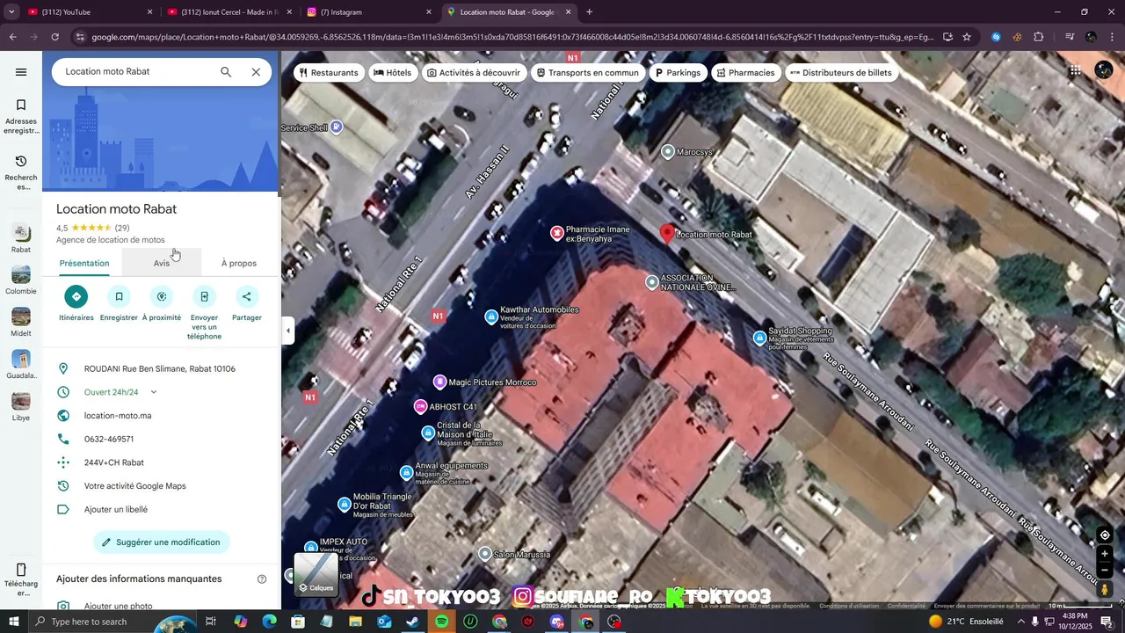Toggle the Calques layers thumbnail
1125x633 pixels.
(316, 575)
